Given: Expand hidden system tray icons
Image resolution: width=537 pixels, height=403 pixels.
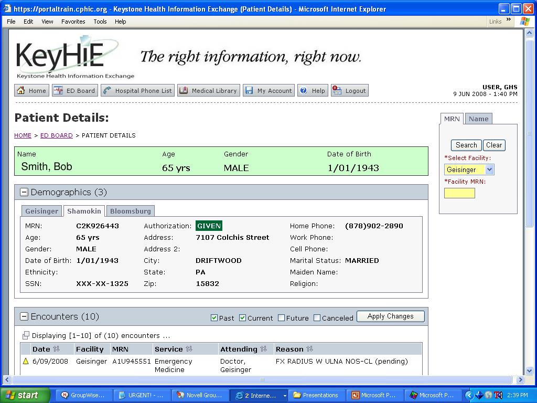Looking at the screenshot, I should click(x=468, y=395).
